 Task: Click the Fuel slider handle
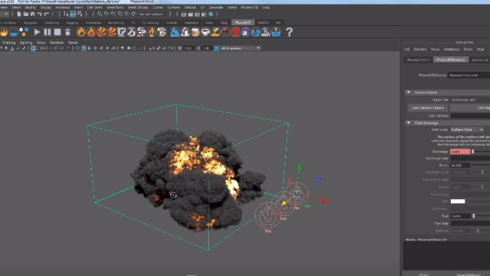[474, 216]
